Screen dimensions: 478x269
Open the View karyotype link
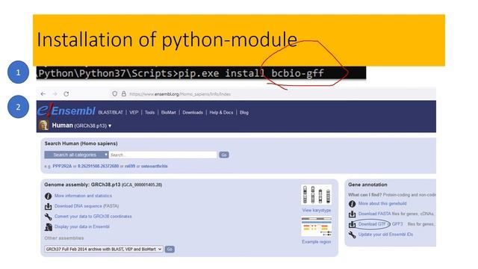(x=317, y=211)
